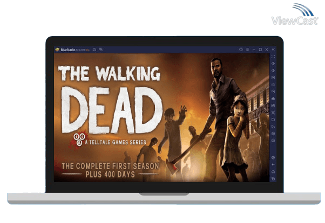Decrease volume using the second speaker icon

(x=273, y=71)
